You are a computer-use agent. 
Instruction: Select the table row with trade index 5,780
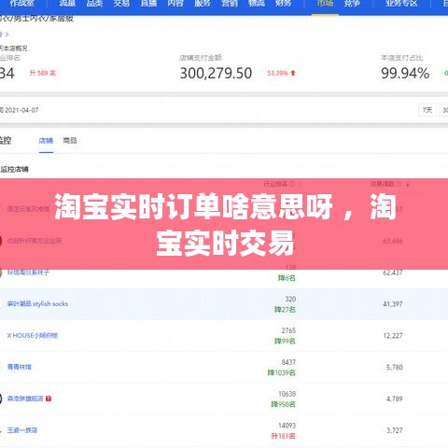224,368
